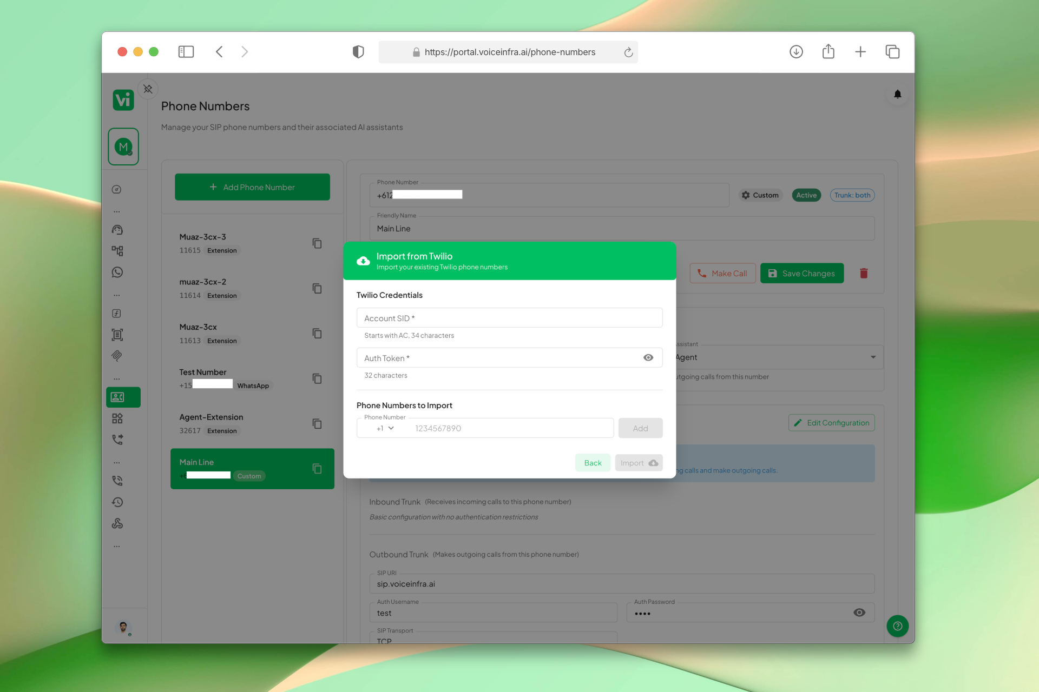Viewport: 1039px width, 692px height.
Task: Open the headset assistants icon in sidebar
Action: (x=117, y=230)
